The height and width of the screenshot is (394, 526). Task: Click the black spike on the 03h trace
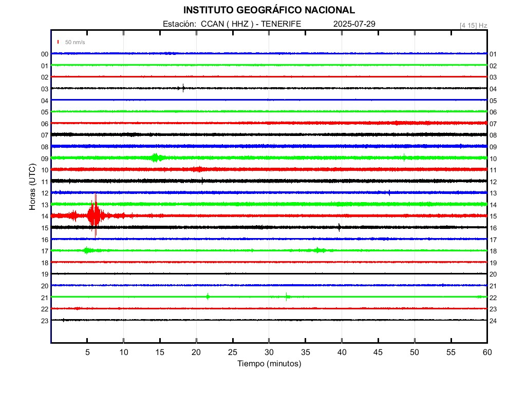click(x=183, y=88)
